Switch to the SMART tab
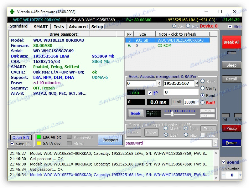 pos(41,27)
